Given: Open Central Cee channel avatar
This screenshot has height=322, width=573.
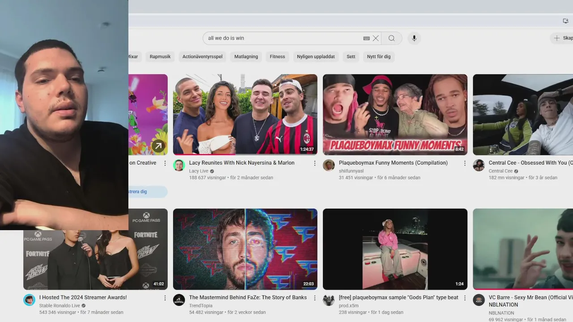Looking at the screenshot, I should tap(479, 165).
